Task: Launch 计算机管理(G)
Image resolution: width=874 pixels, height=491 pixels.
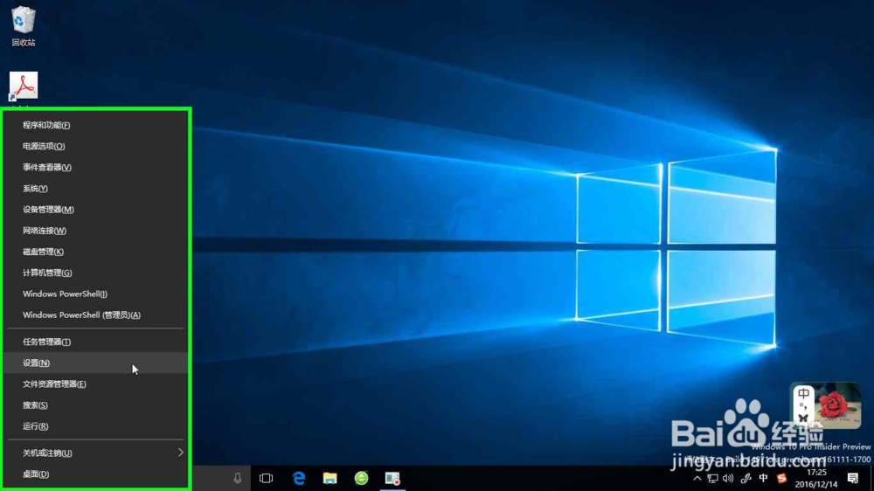Action: coord(95,273)
